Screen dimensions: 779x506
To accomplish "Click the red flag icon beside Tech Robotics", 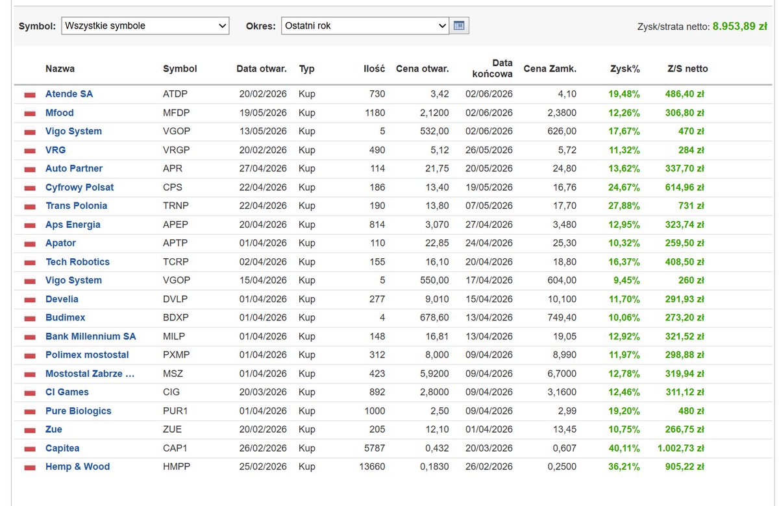I will tap(30, 263).
